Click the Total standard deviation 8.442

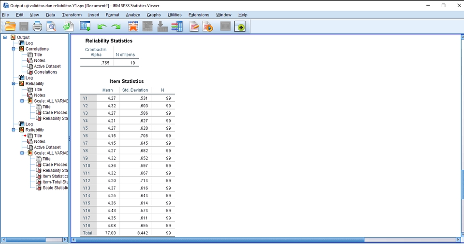click(x=142, y=233)
